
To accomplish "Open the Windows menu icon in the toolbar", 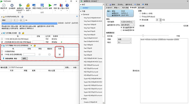I will pos(55,5).
